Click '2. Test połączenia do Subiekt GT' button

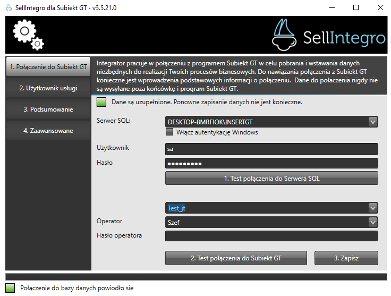236,258
